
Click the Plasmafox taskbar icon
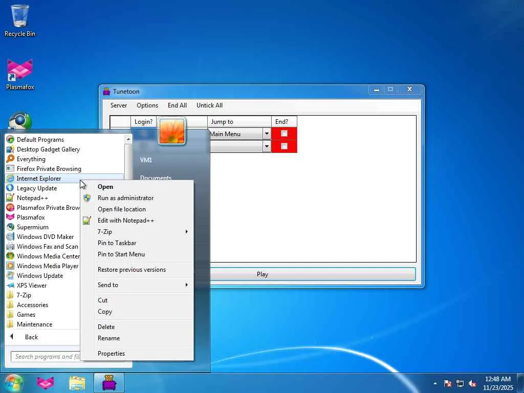tap(46, 383)
